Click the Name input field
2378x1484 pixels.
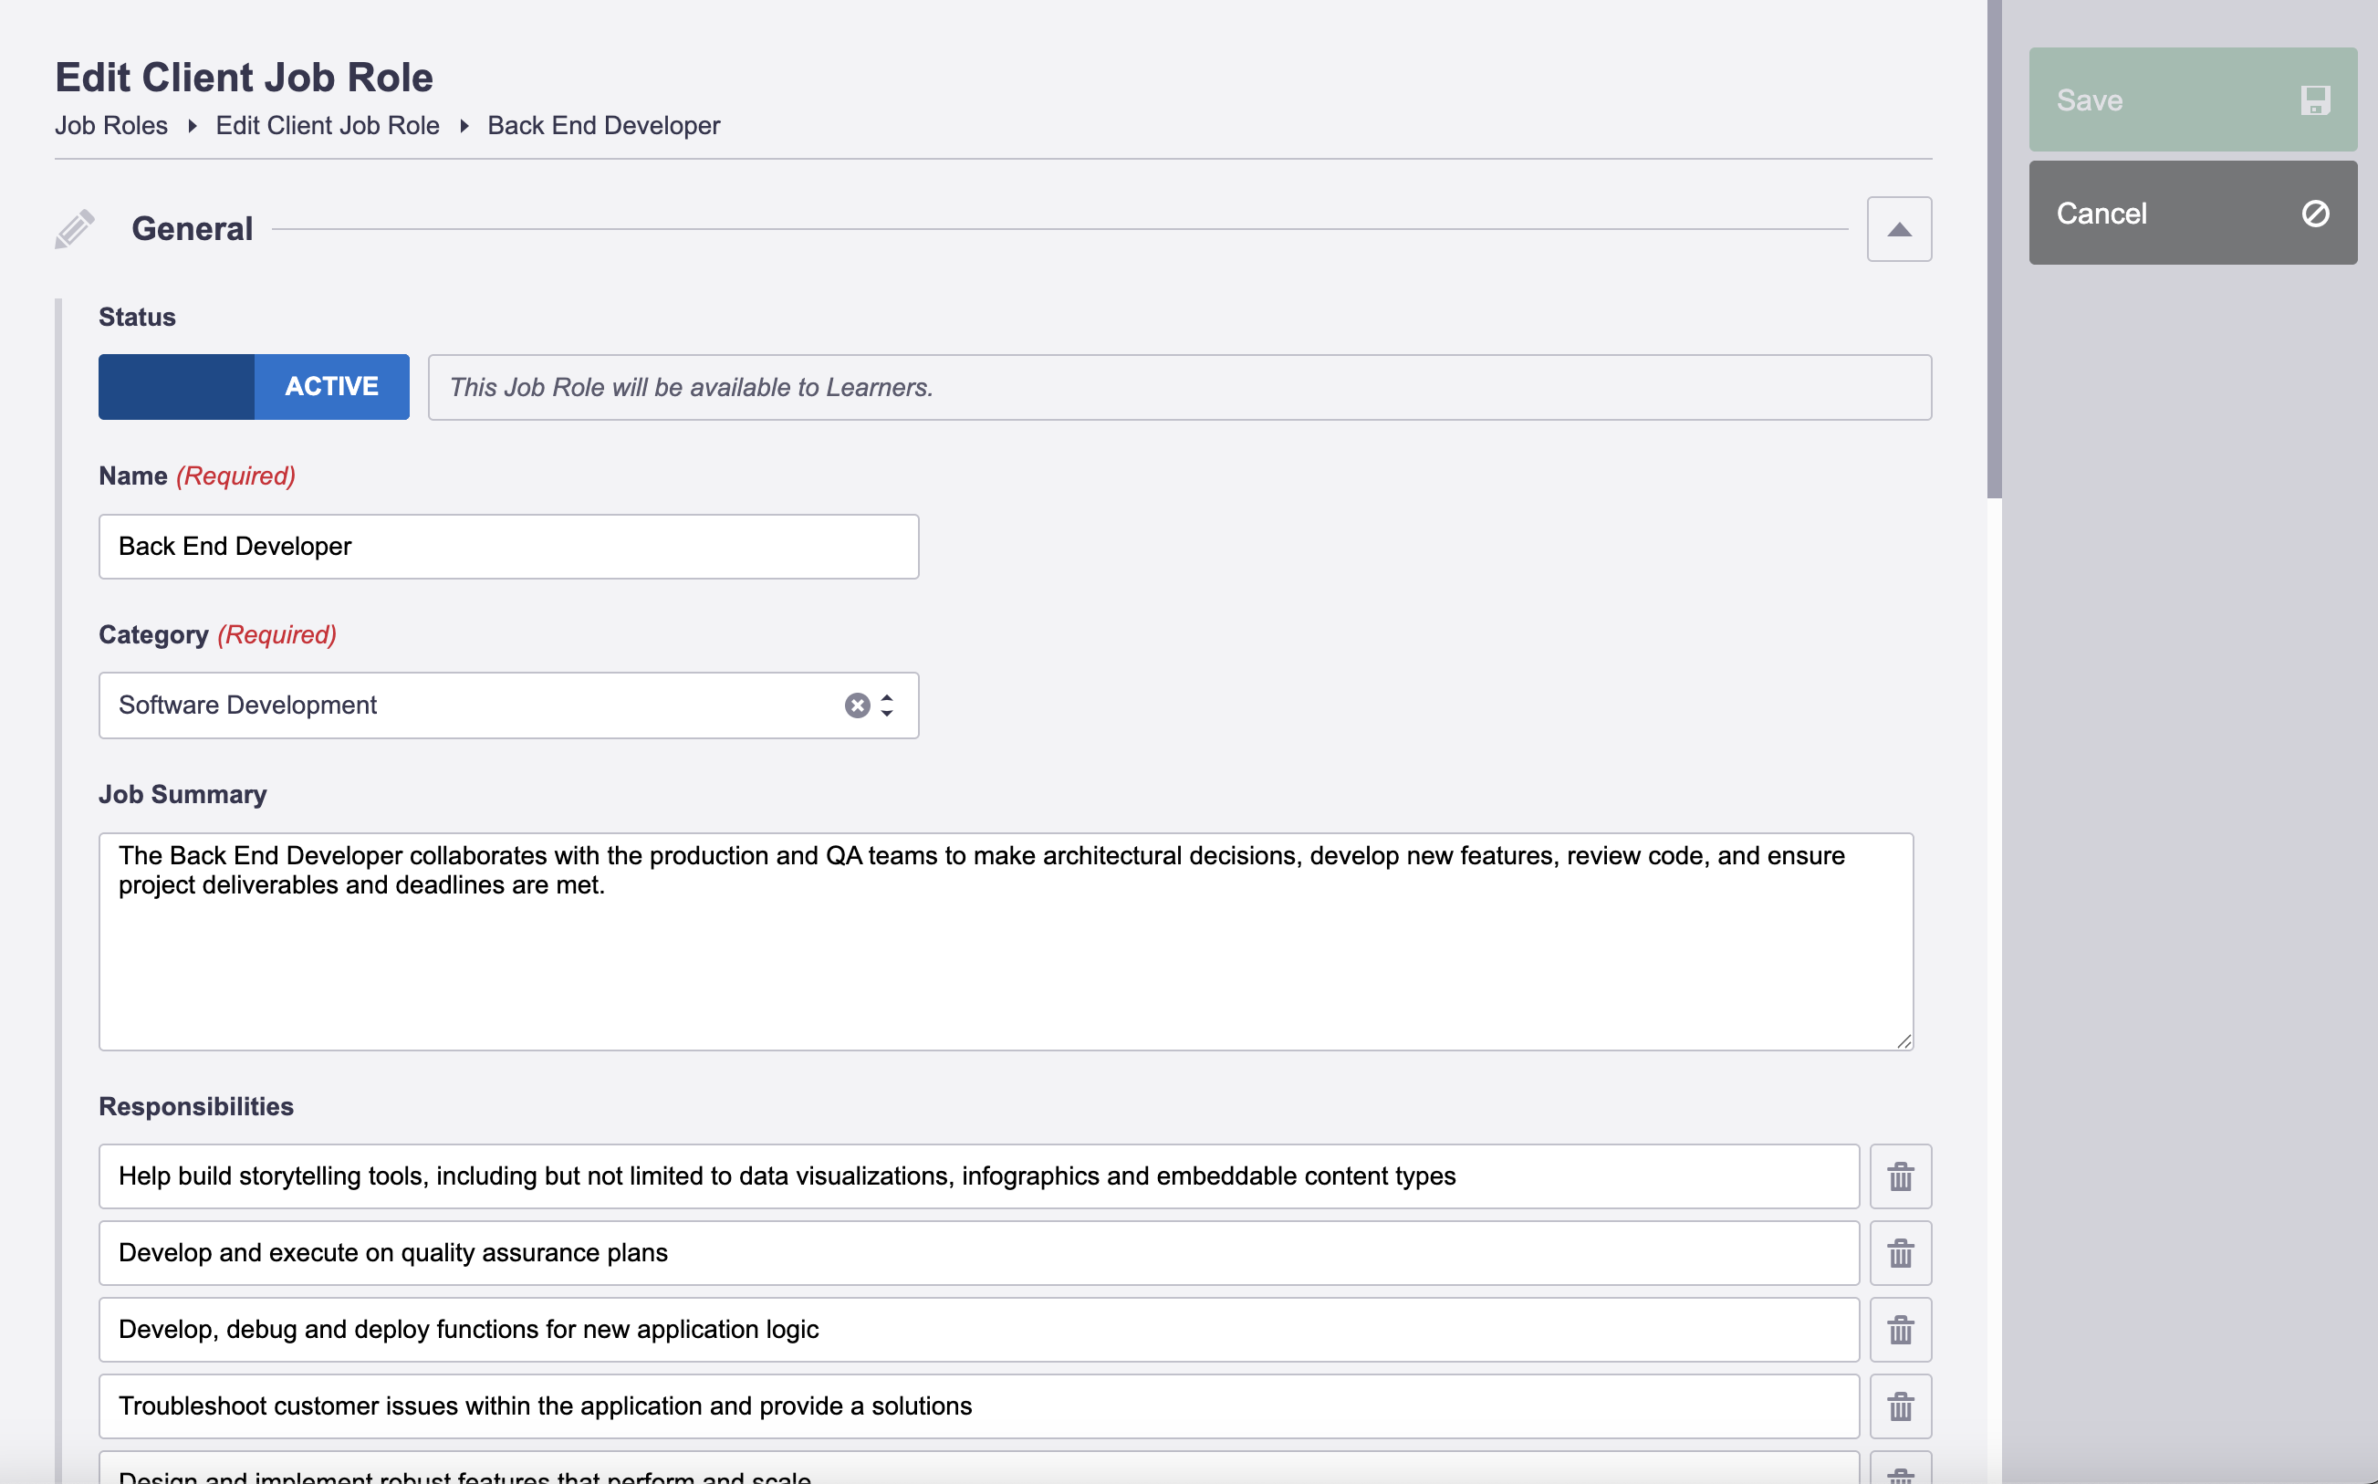click(508, 547)
